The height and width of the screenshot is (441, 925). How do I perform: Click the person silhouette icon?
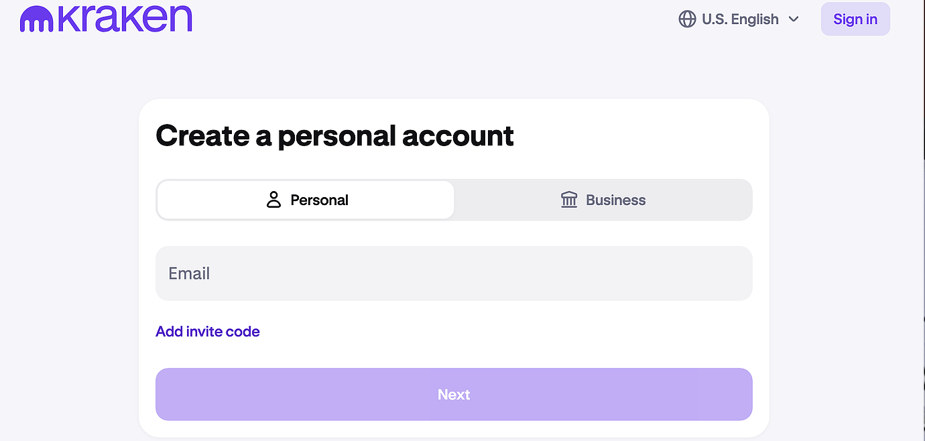pos(273,200)
